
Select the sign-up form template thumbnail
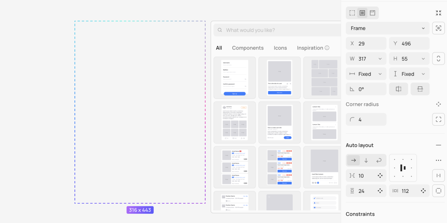tap(235, 78)
